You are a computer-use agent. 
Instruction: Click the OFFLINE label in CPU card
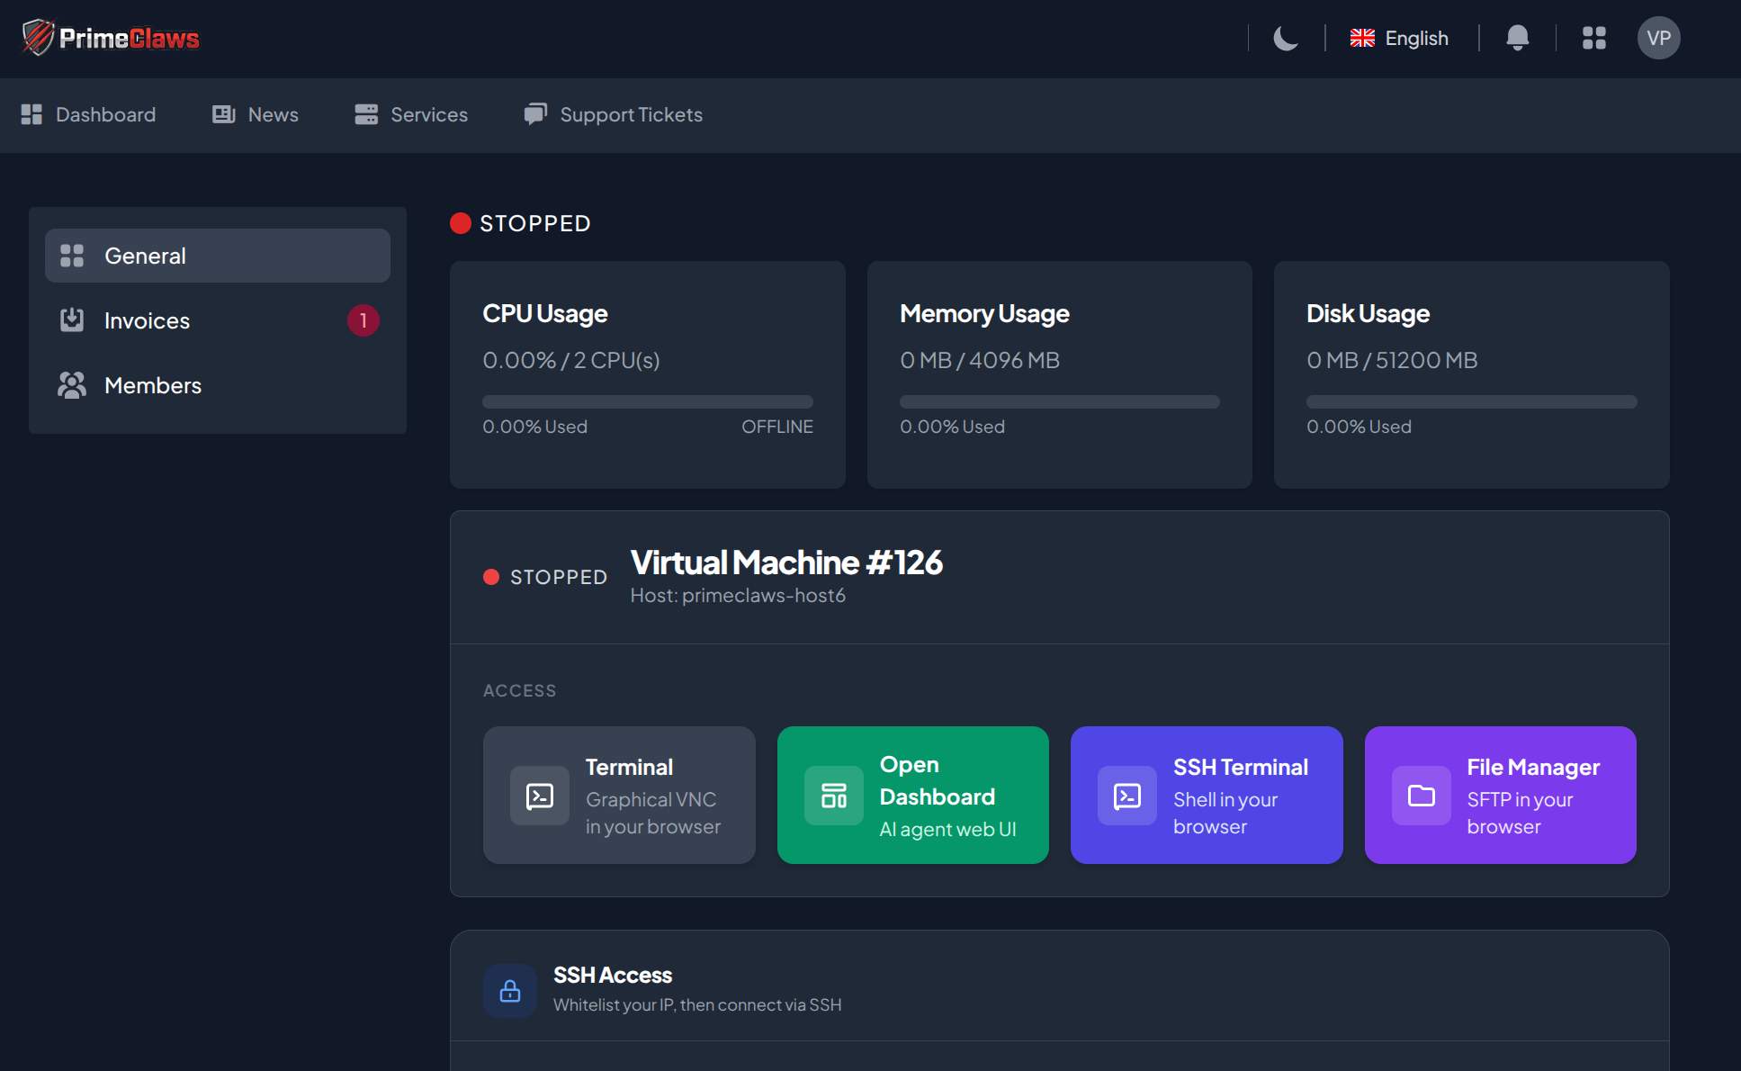[x=777, y=427]
